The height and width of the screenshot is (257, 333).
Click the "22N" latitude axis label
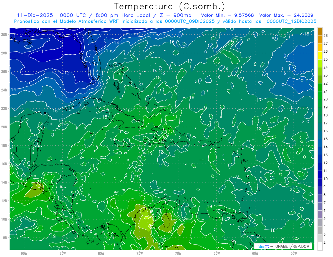click(4, 108)
